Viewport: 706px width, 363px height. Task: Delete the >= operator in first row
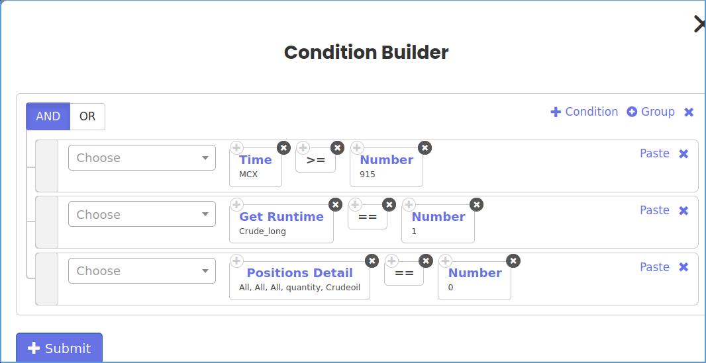tap(337, 147)
